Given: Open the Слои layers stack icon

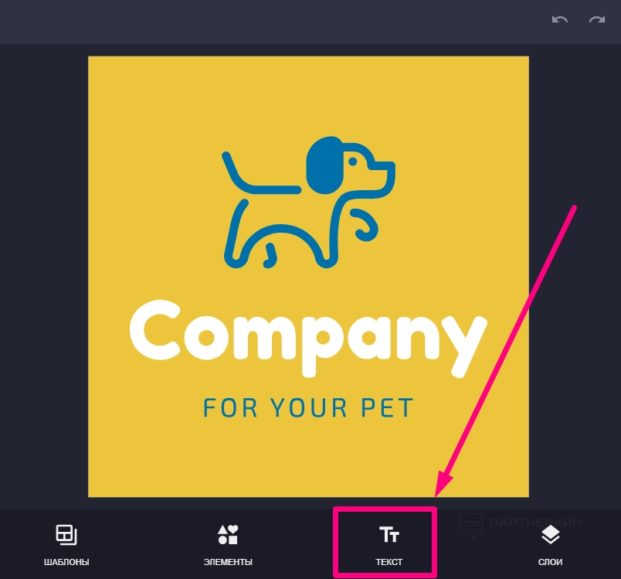Looking at the screenshot, I should (x=550, y=535).
